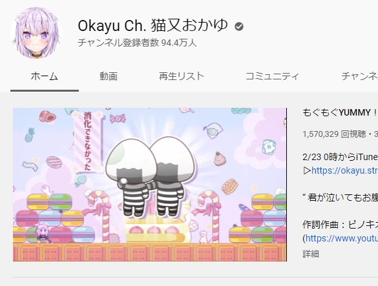Click the verified checkmark badge

(x=239, y=26)
